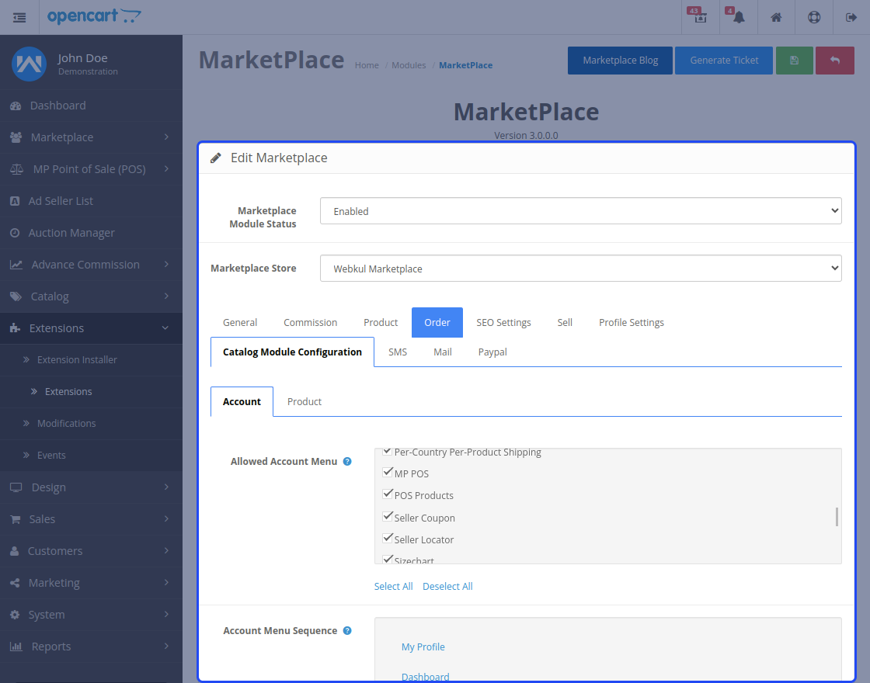Toggle the sidebar menu collapse icon

point(19,18)
